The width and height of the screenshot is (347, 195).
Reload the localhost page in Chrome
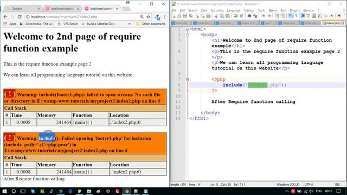[20, 17]
